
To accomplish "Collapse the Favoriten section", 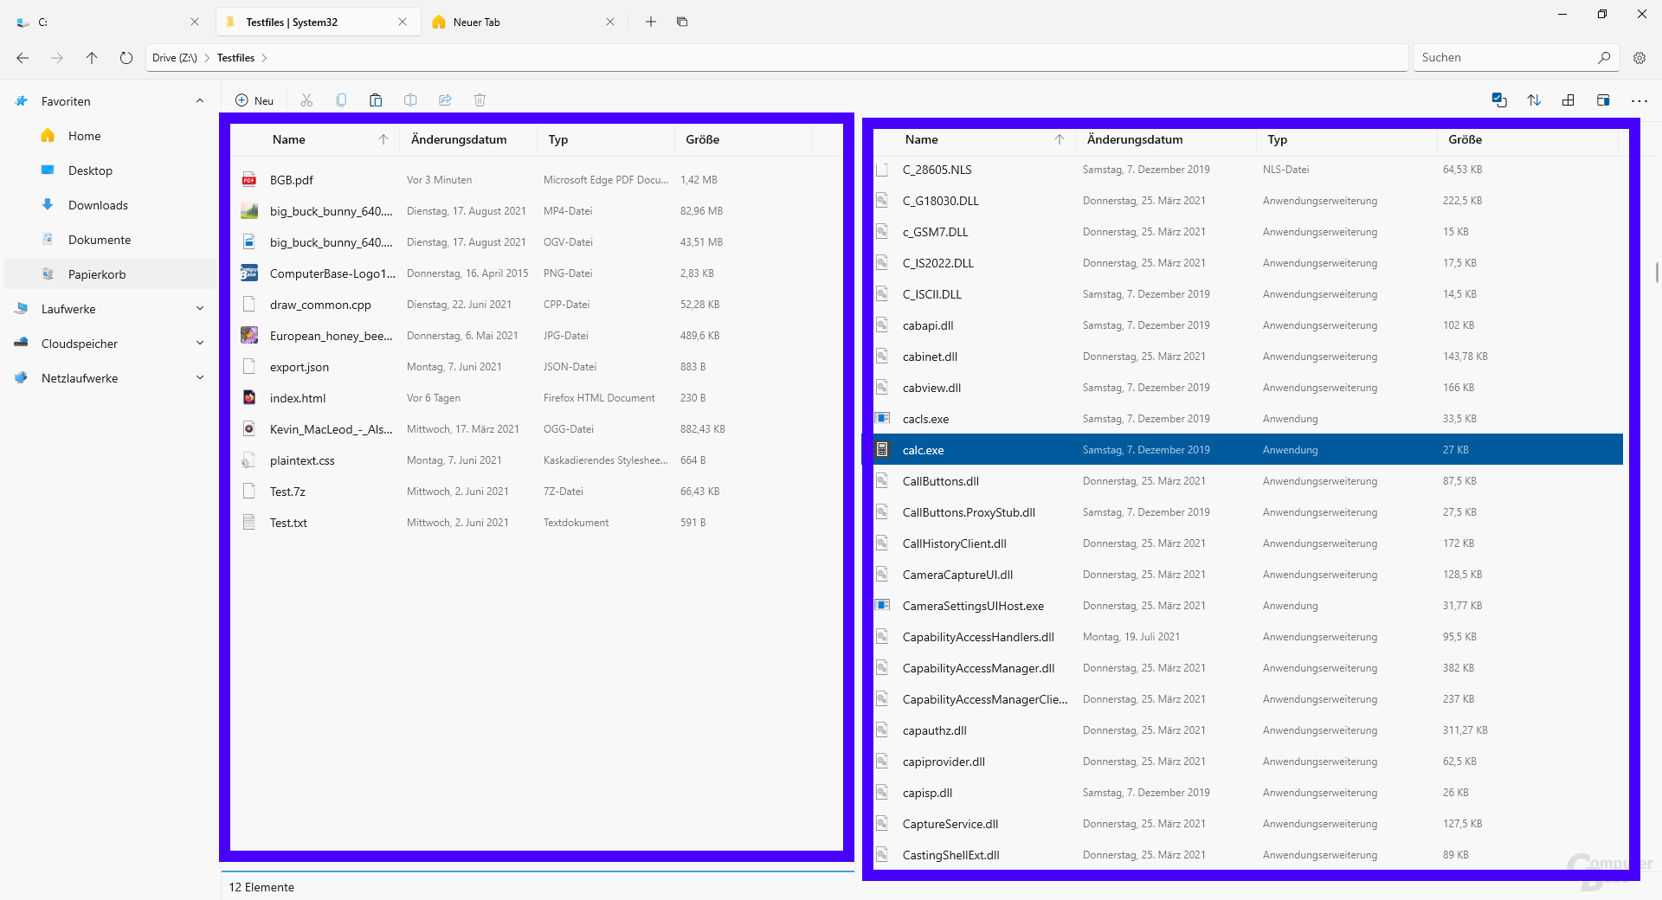I will click(x=200, y=101).
